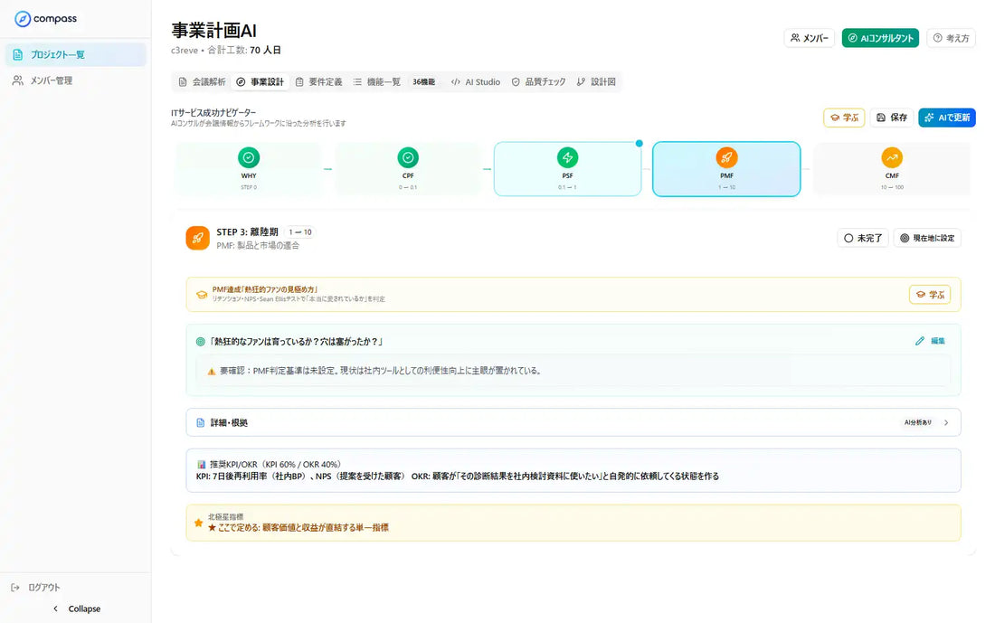The width and height of the screenshot is (995, 623).
Task: Select the 事業設計 tab
Action: click(260, 82)
